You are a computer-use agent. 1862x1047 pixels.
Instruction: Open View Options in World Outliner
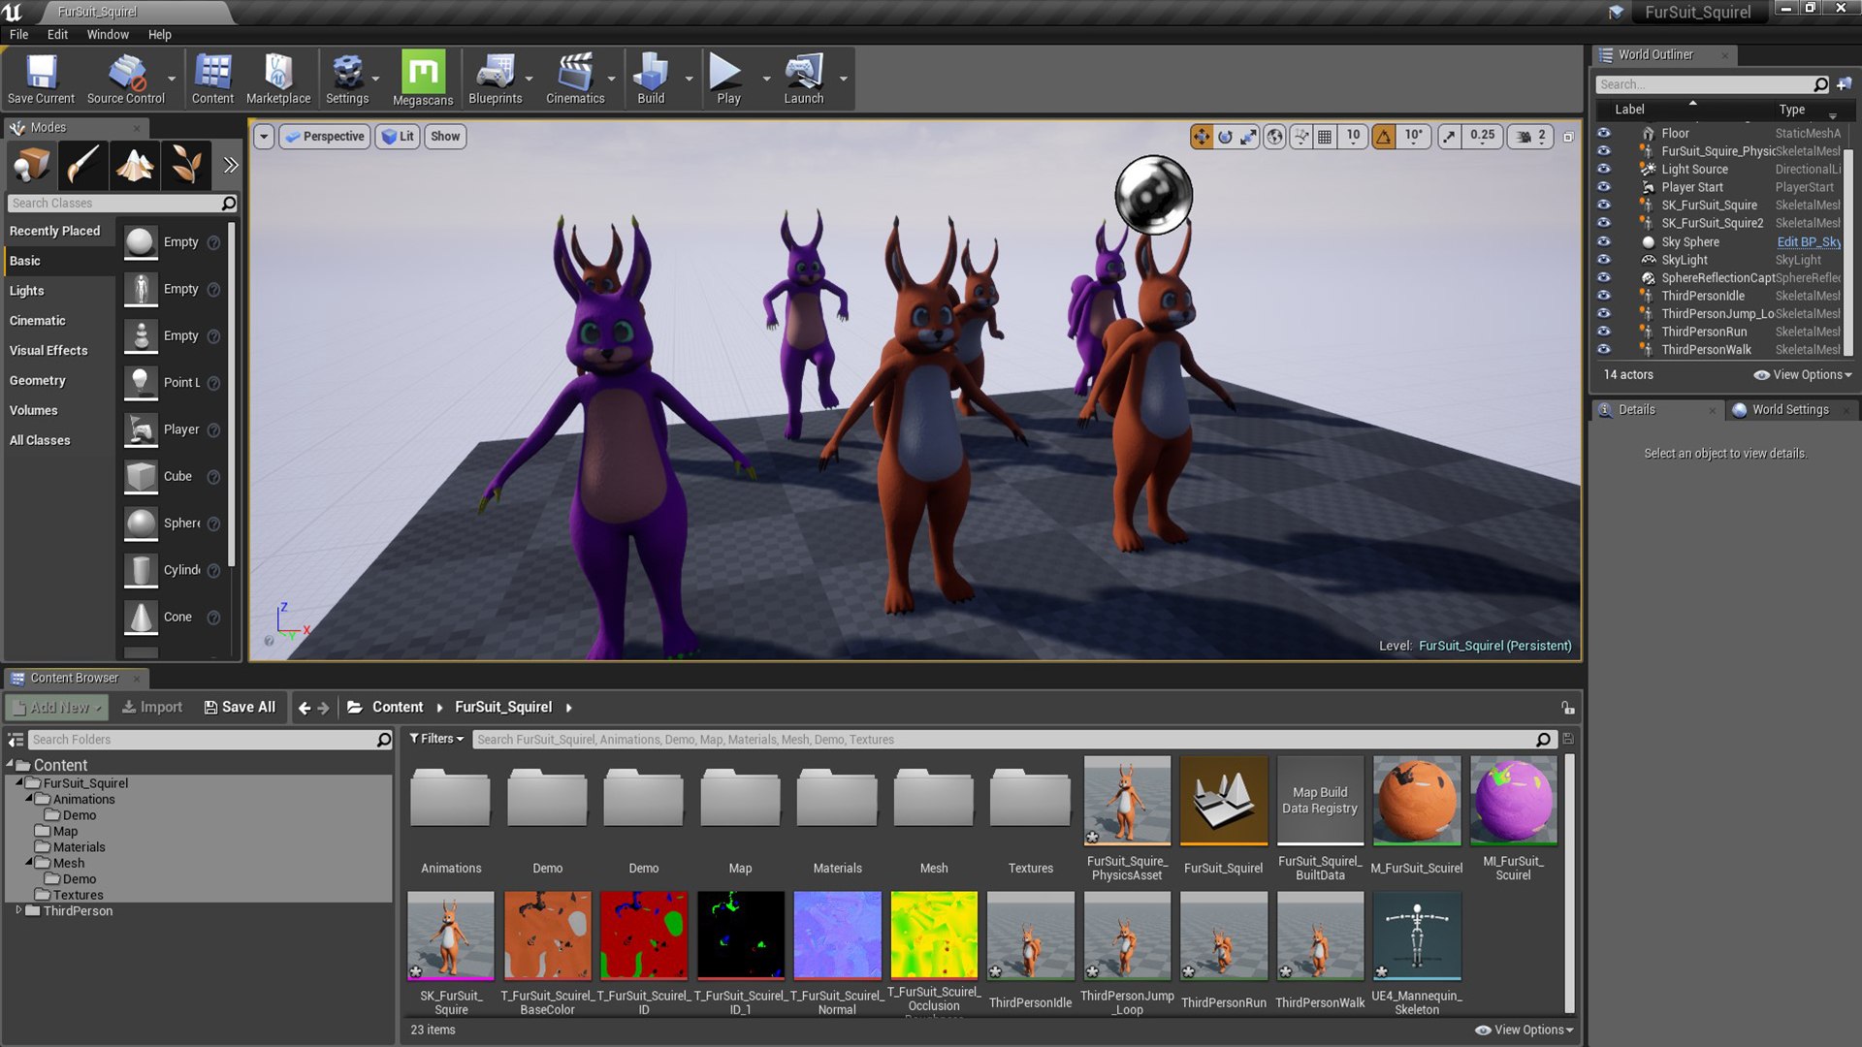[1803, 375]
